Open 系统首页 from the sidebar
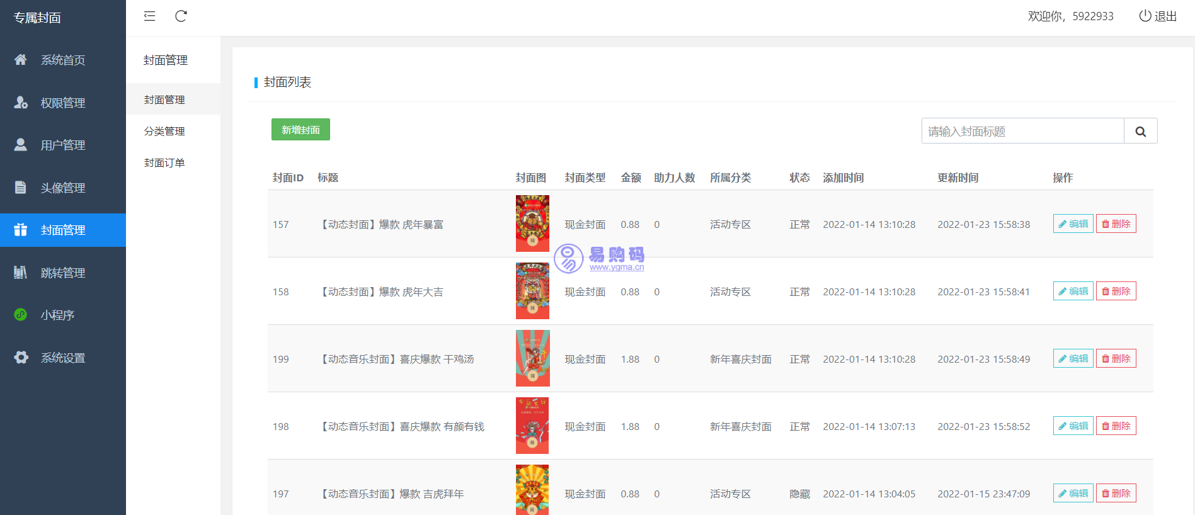 tap(62, 60)
